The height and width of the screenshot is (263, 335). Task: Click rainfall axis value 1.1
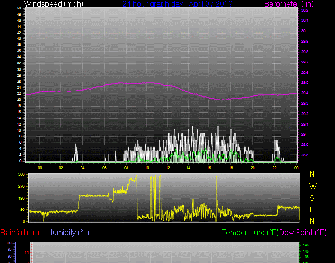coord(27,253)
